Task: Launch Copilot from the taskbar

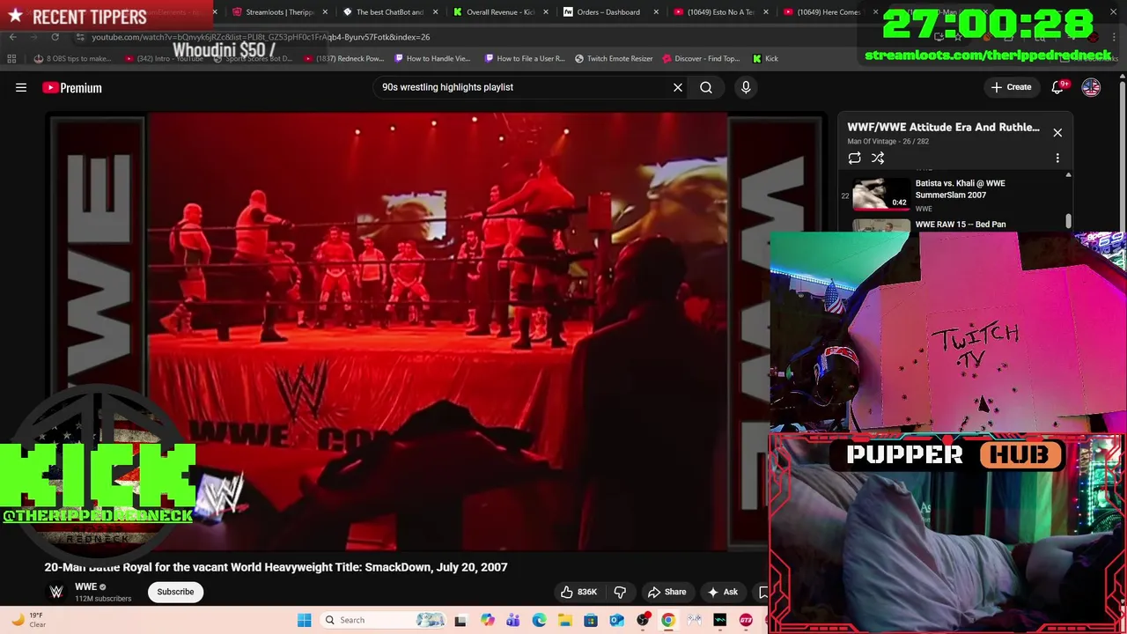Action: pos(487,620)
